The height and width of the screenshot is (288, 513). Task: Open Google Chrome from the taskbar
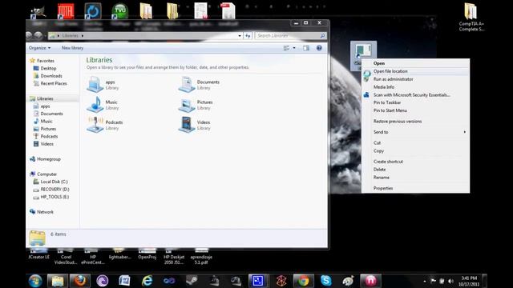click(303, 281)
